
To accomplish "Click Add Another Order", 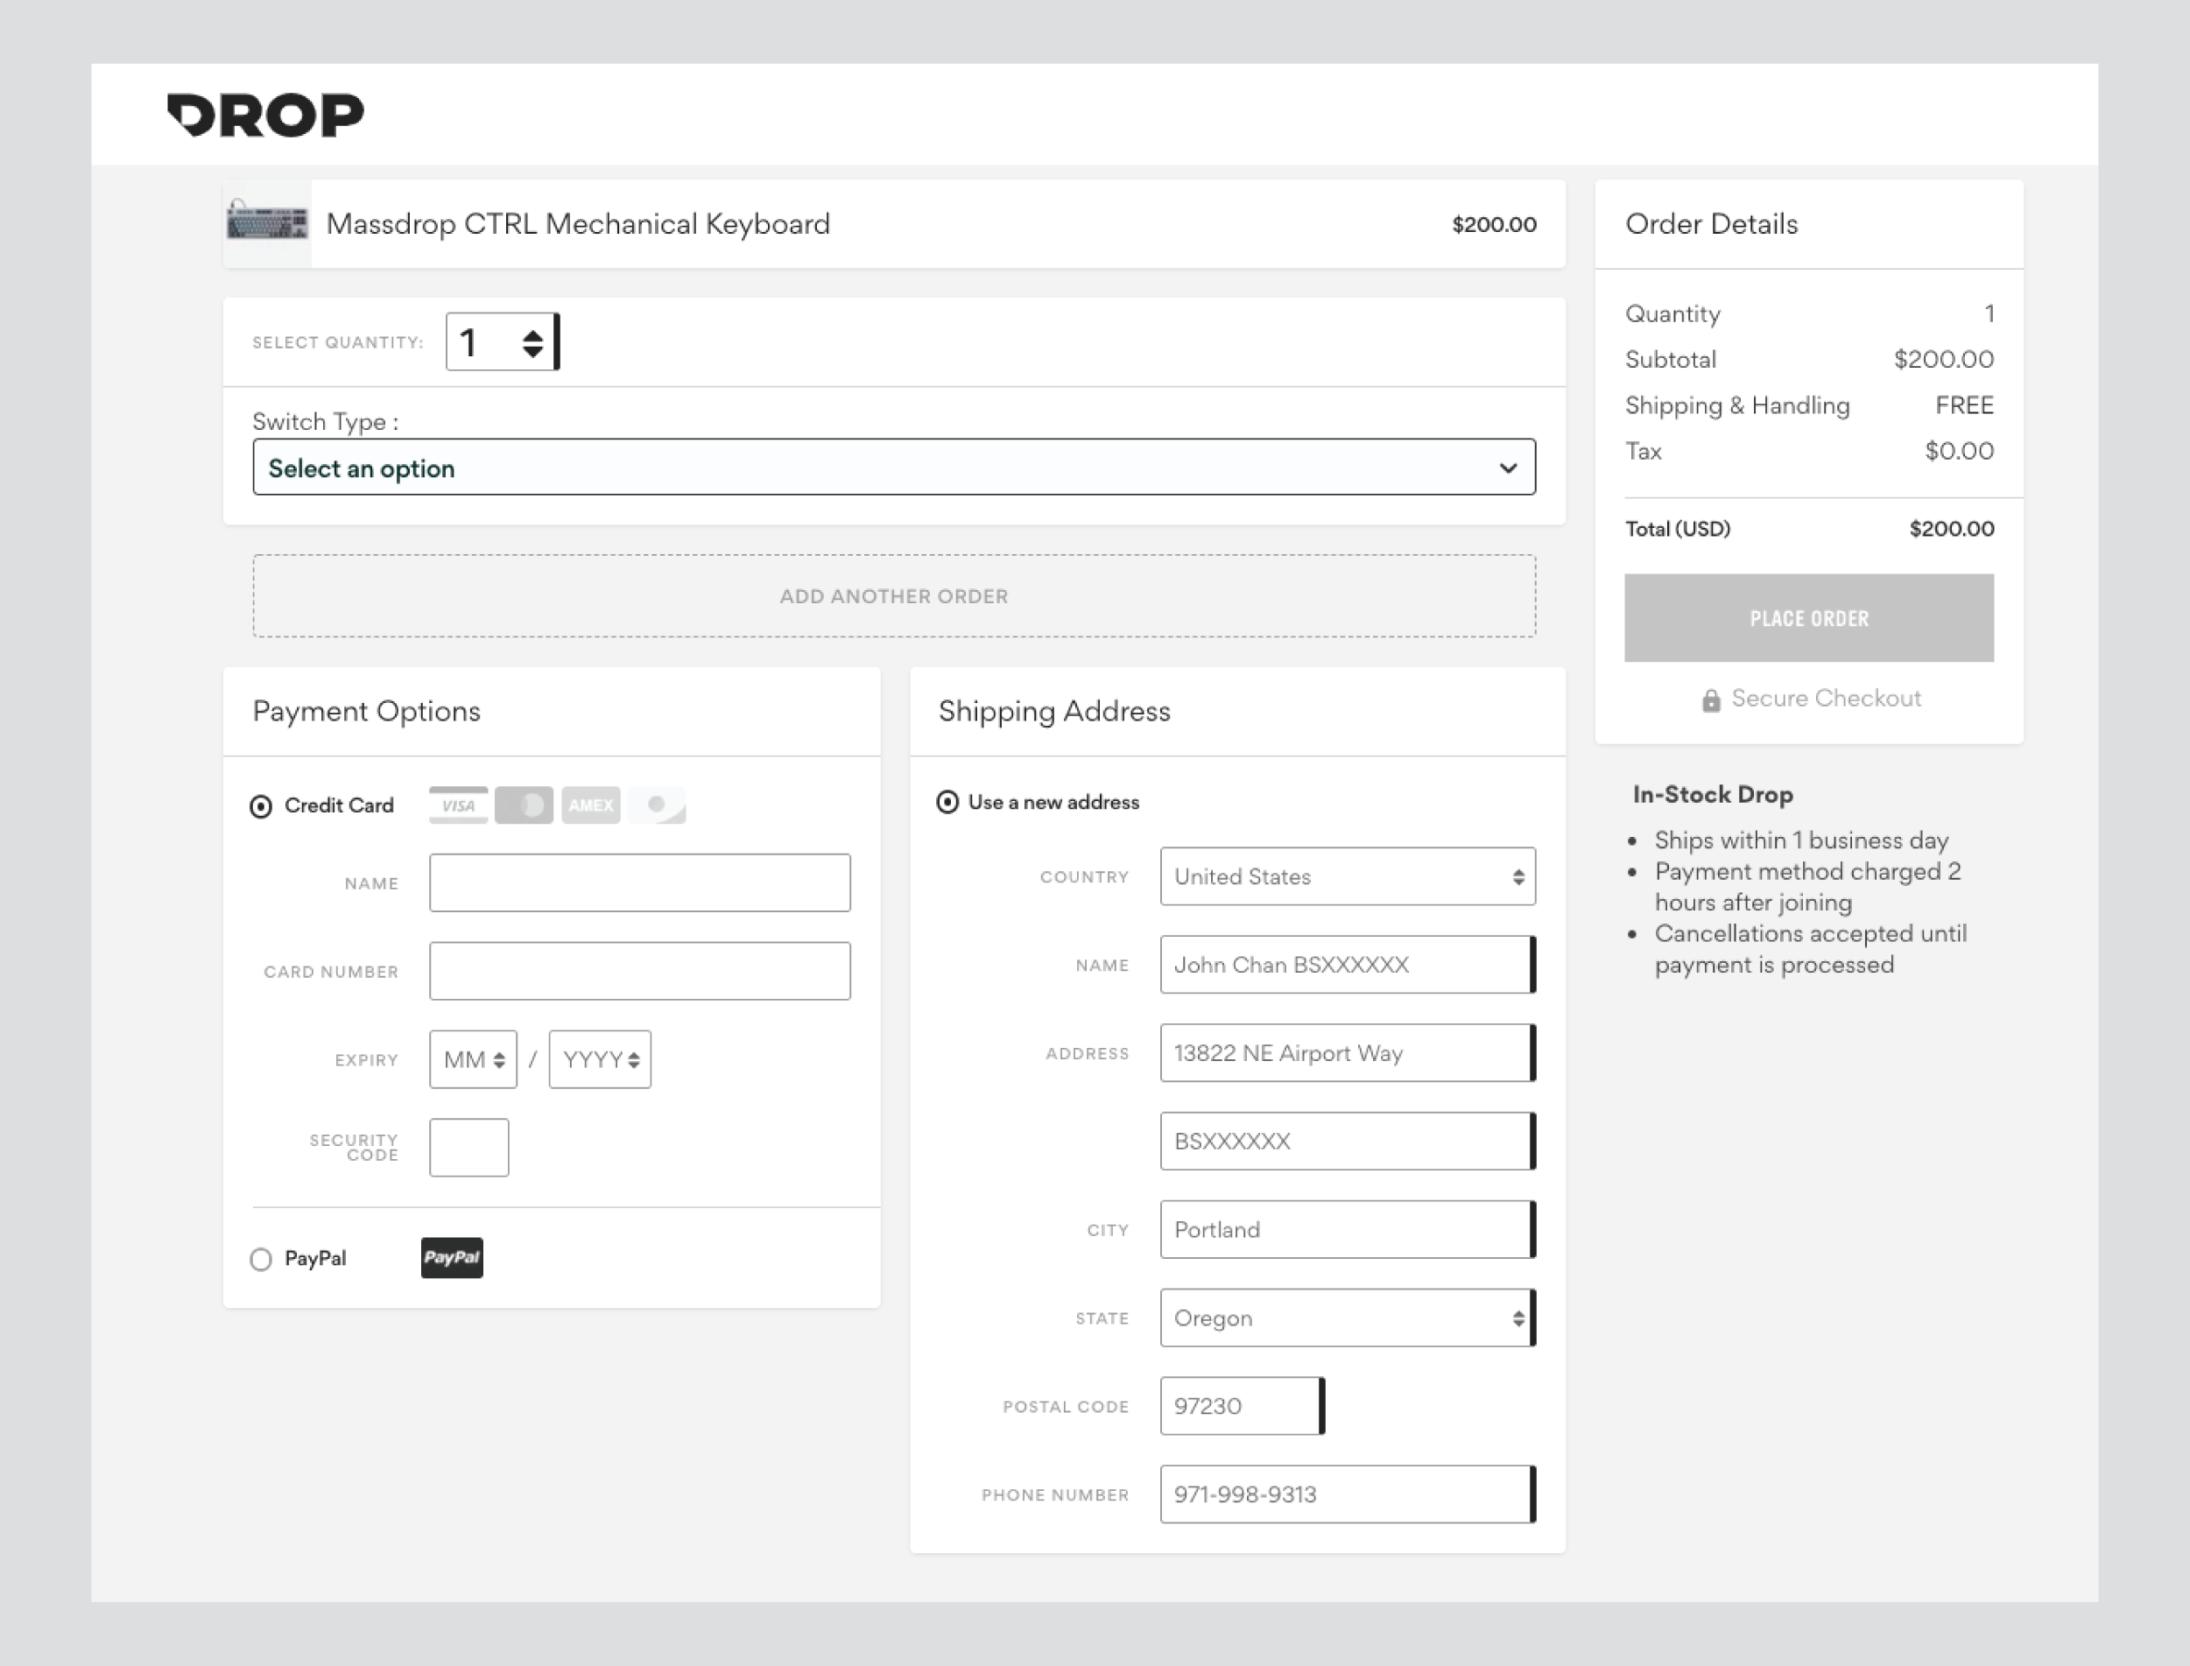I will 894,596.
